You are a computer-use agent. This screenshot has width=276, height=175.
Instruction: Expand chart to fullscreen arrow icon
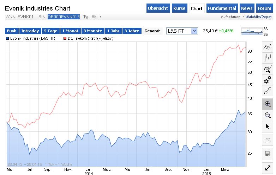click(267, 167)
